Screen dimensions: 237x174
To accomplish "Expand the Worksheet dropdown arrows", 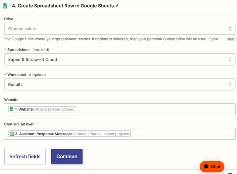I will (x=230, y=84).
